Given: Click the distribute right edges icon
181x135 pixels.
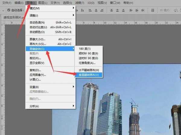Looking at the screenshot, I should (142, 10).
